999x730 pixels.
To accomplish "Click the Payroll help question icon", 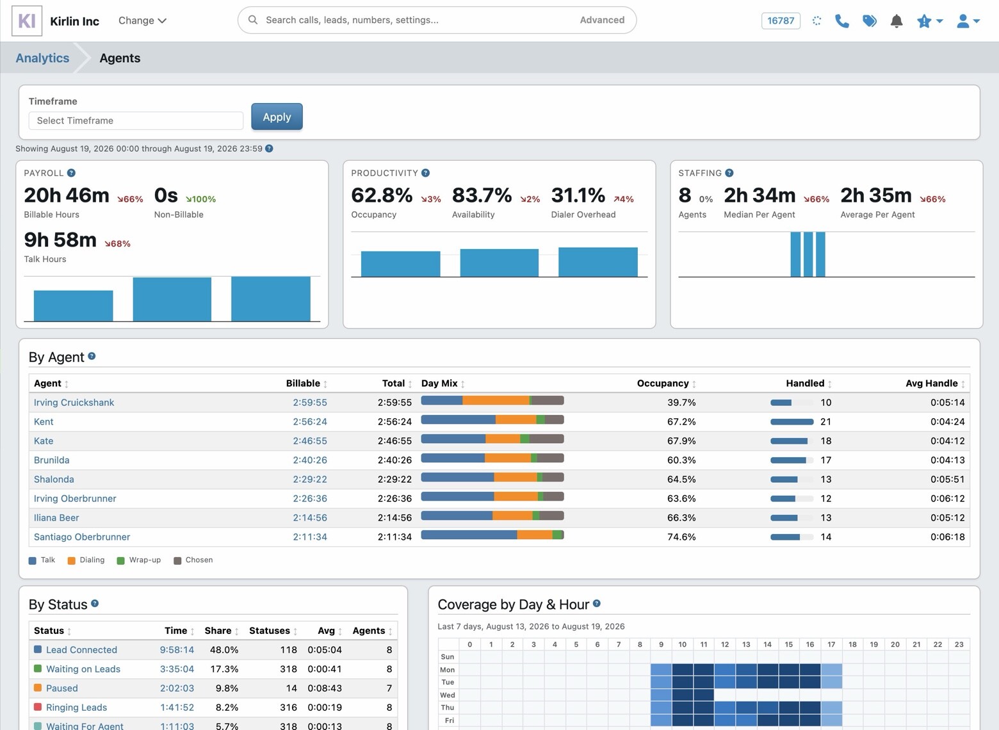I will [72, 173].
